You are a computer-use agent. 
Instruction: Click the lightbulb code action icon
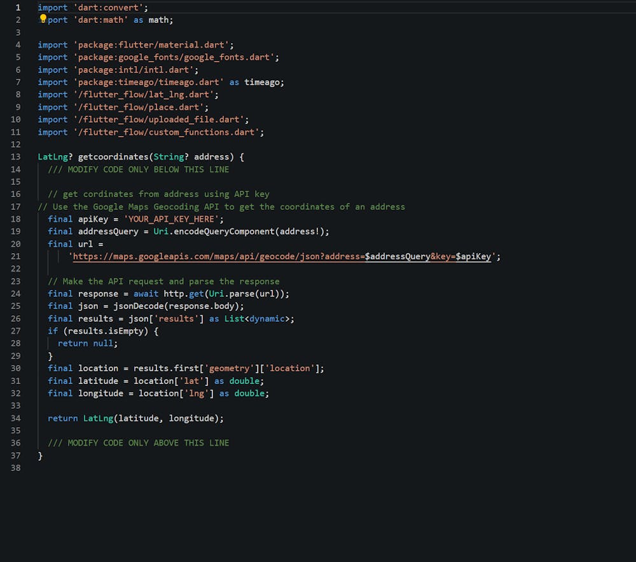pyautogui.click(x=43, y=19)
